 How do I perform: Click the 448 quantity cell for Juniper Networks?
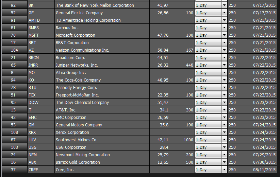(x=182, y=65)
